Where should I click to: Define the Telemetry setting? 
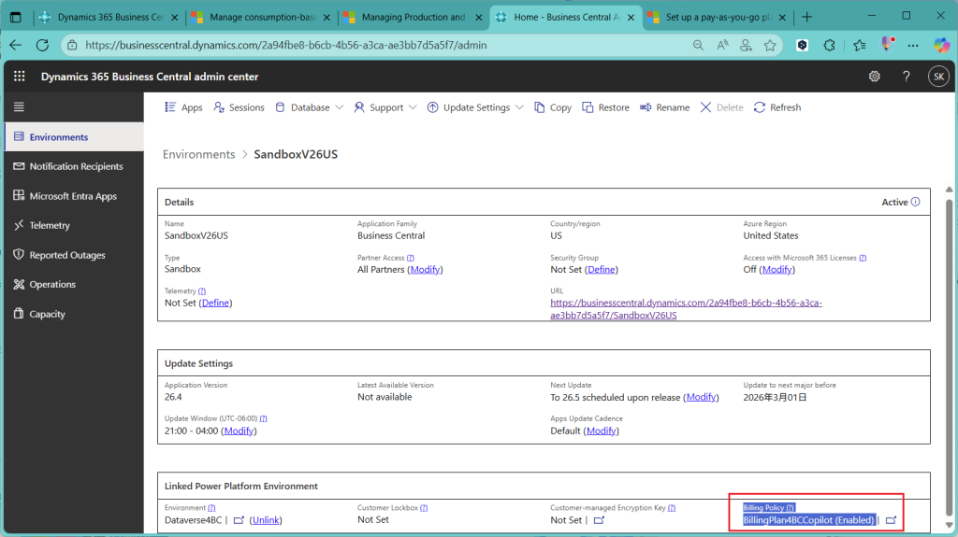click(216, 303)
